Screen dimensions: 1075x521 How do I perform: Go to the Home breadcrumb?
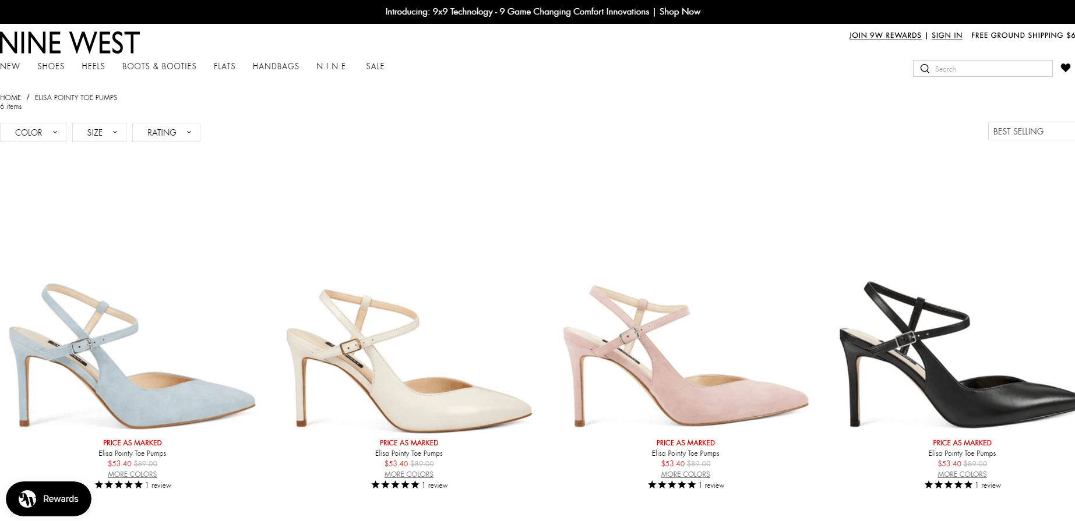[x=10, y=98]
